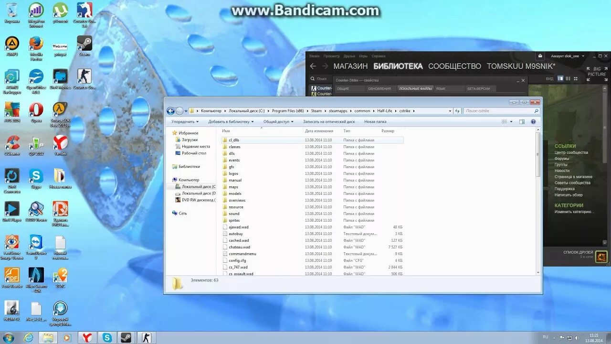Select the Yandex desktop shortcut
This screenshot has height=344, width=611.
(x=60, y=145)
